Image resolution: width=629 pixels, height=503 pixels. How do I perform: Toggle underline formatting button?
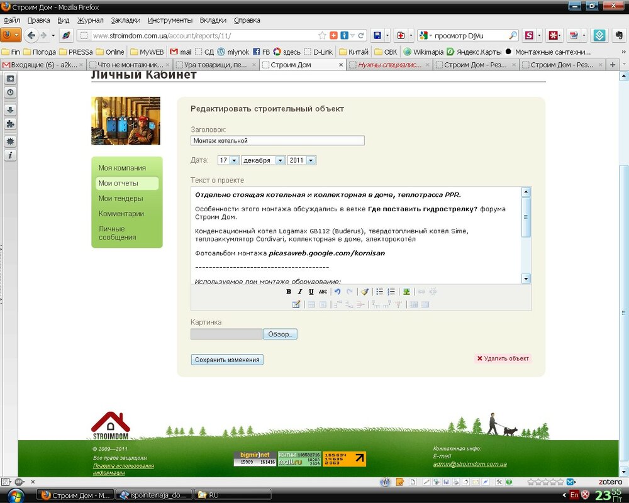point(311,292)
